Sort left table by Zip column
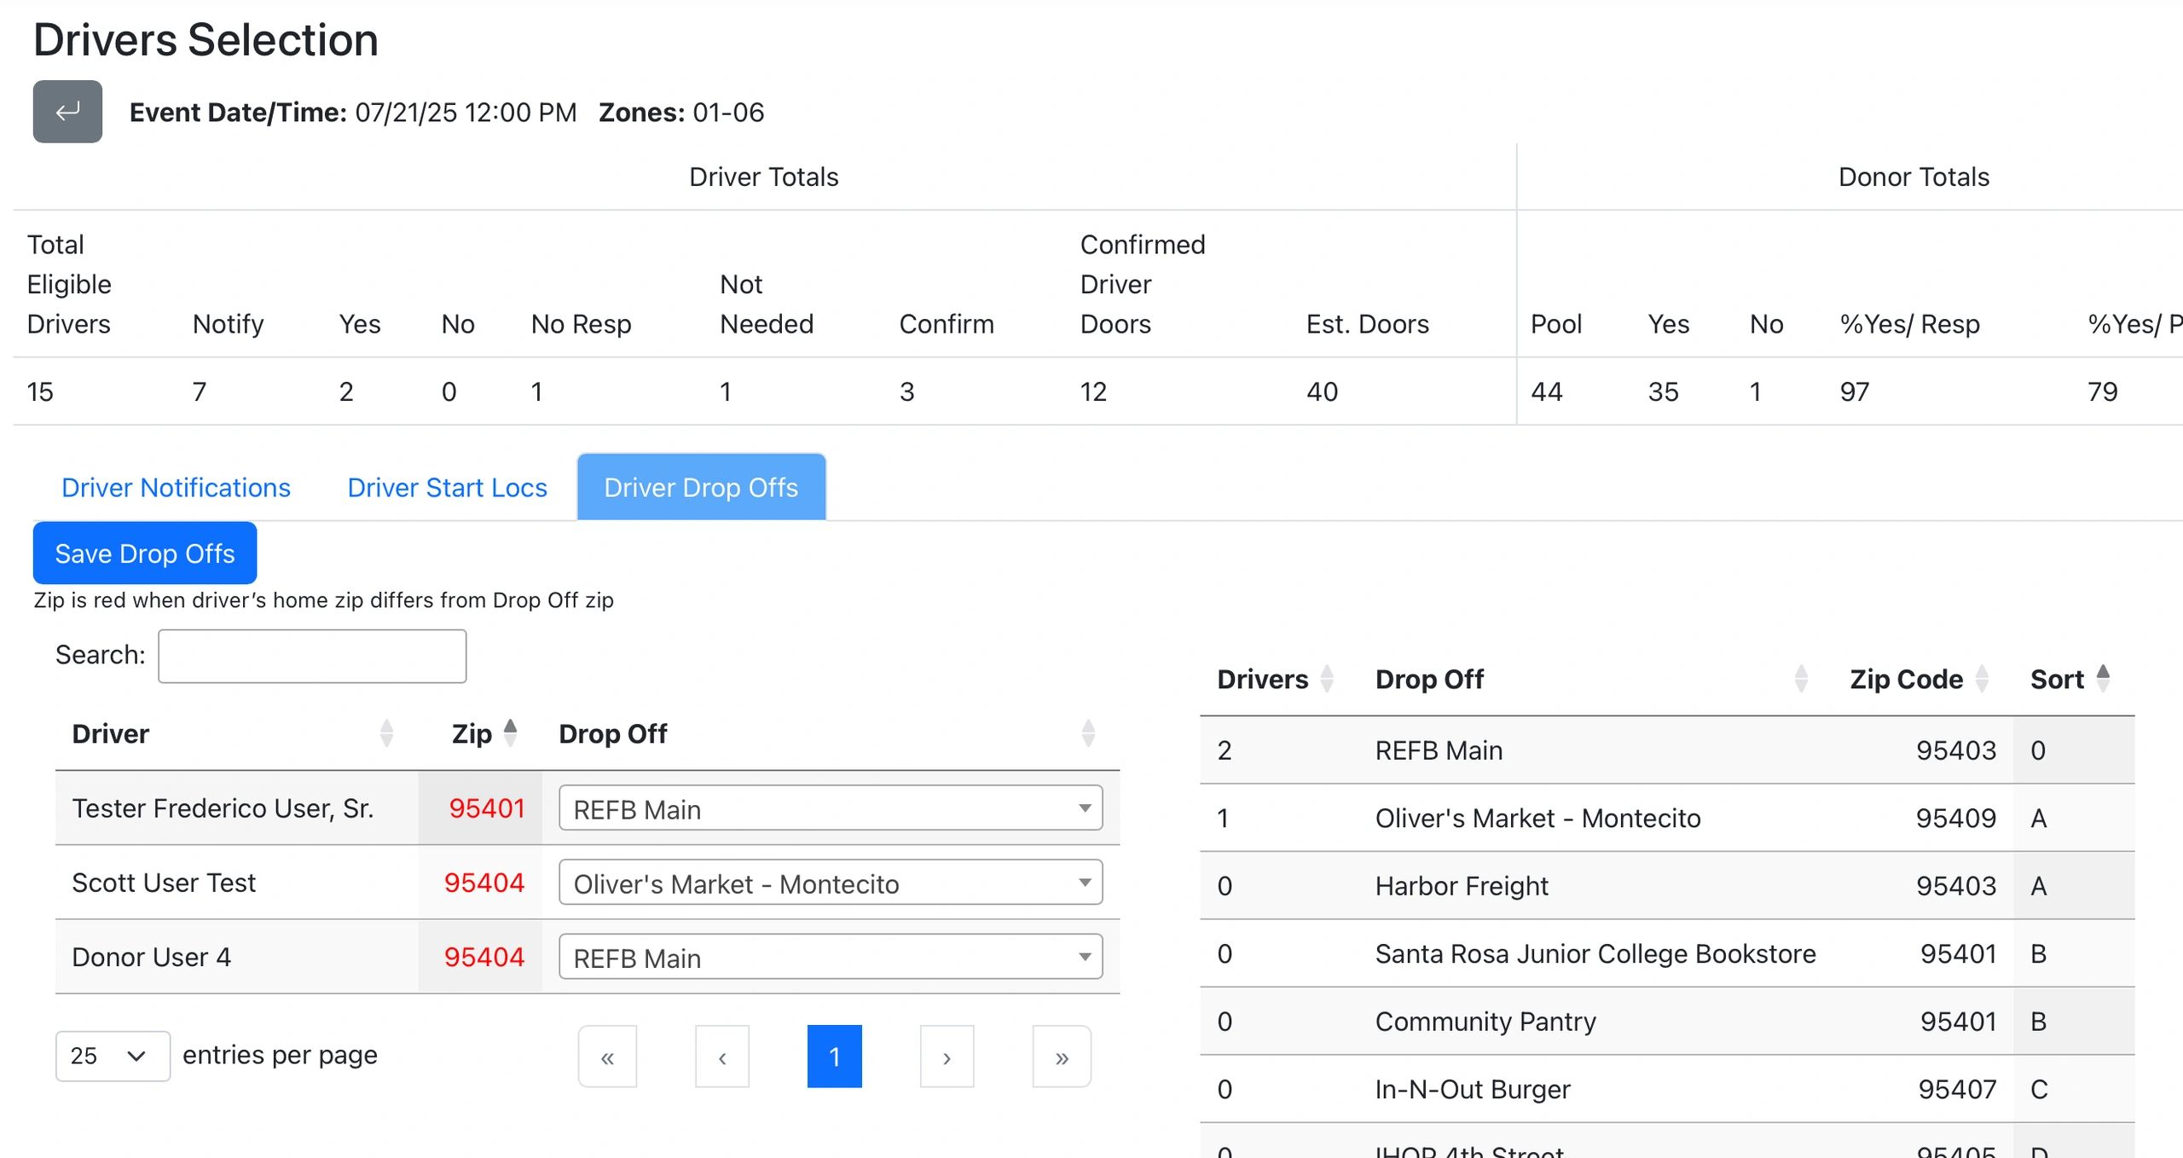The image size is (2183, 1158). (472, 733)
